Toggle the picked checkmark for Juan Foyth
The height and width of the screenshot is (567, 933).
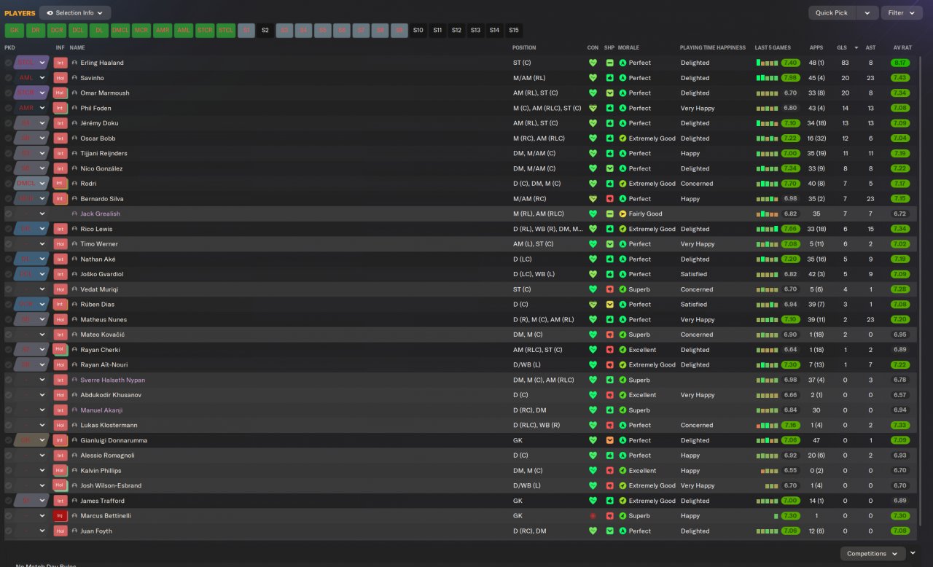pyautogui.click(x=9, y=531)
